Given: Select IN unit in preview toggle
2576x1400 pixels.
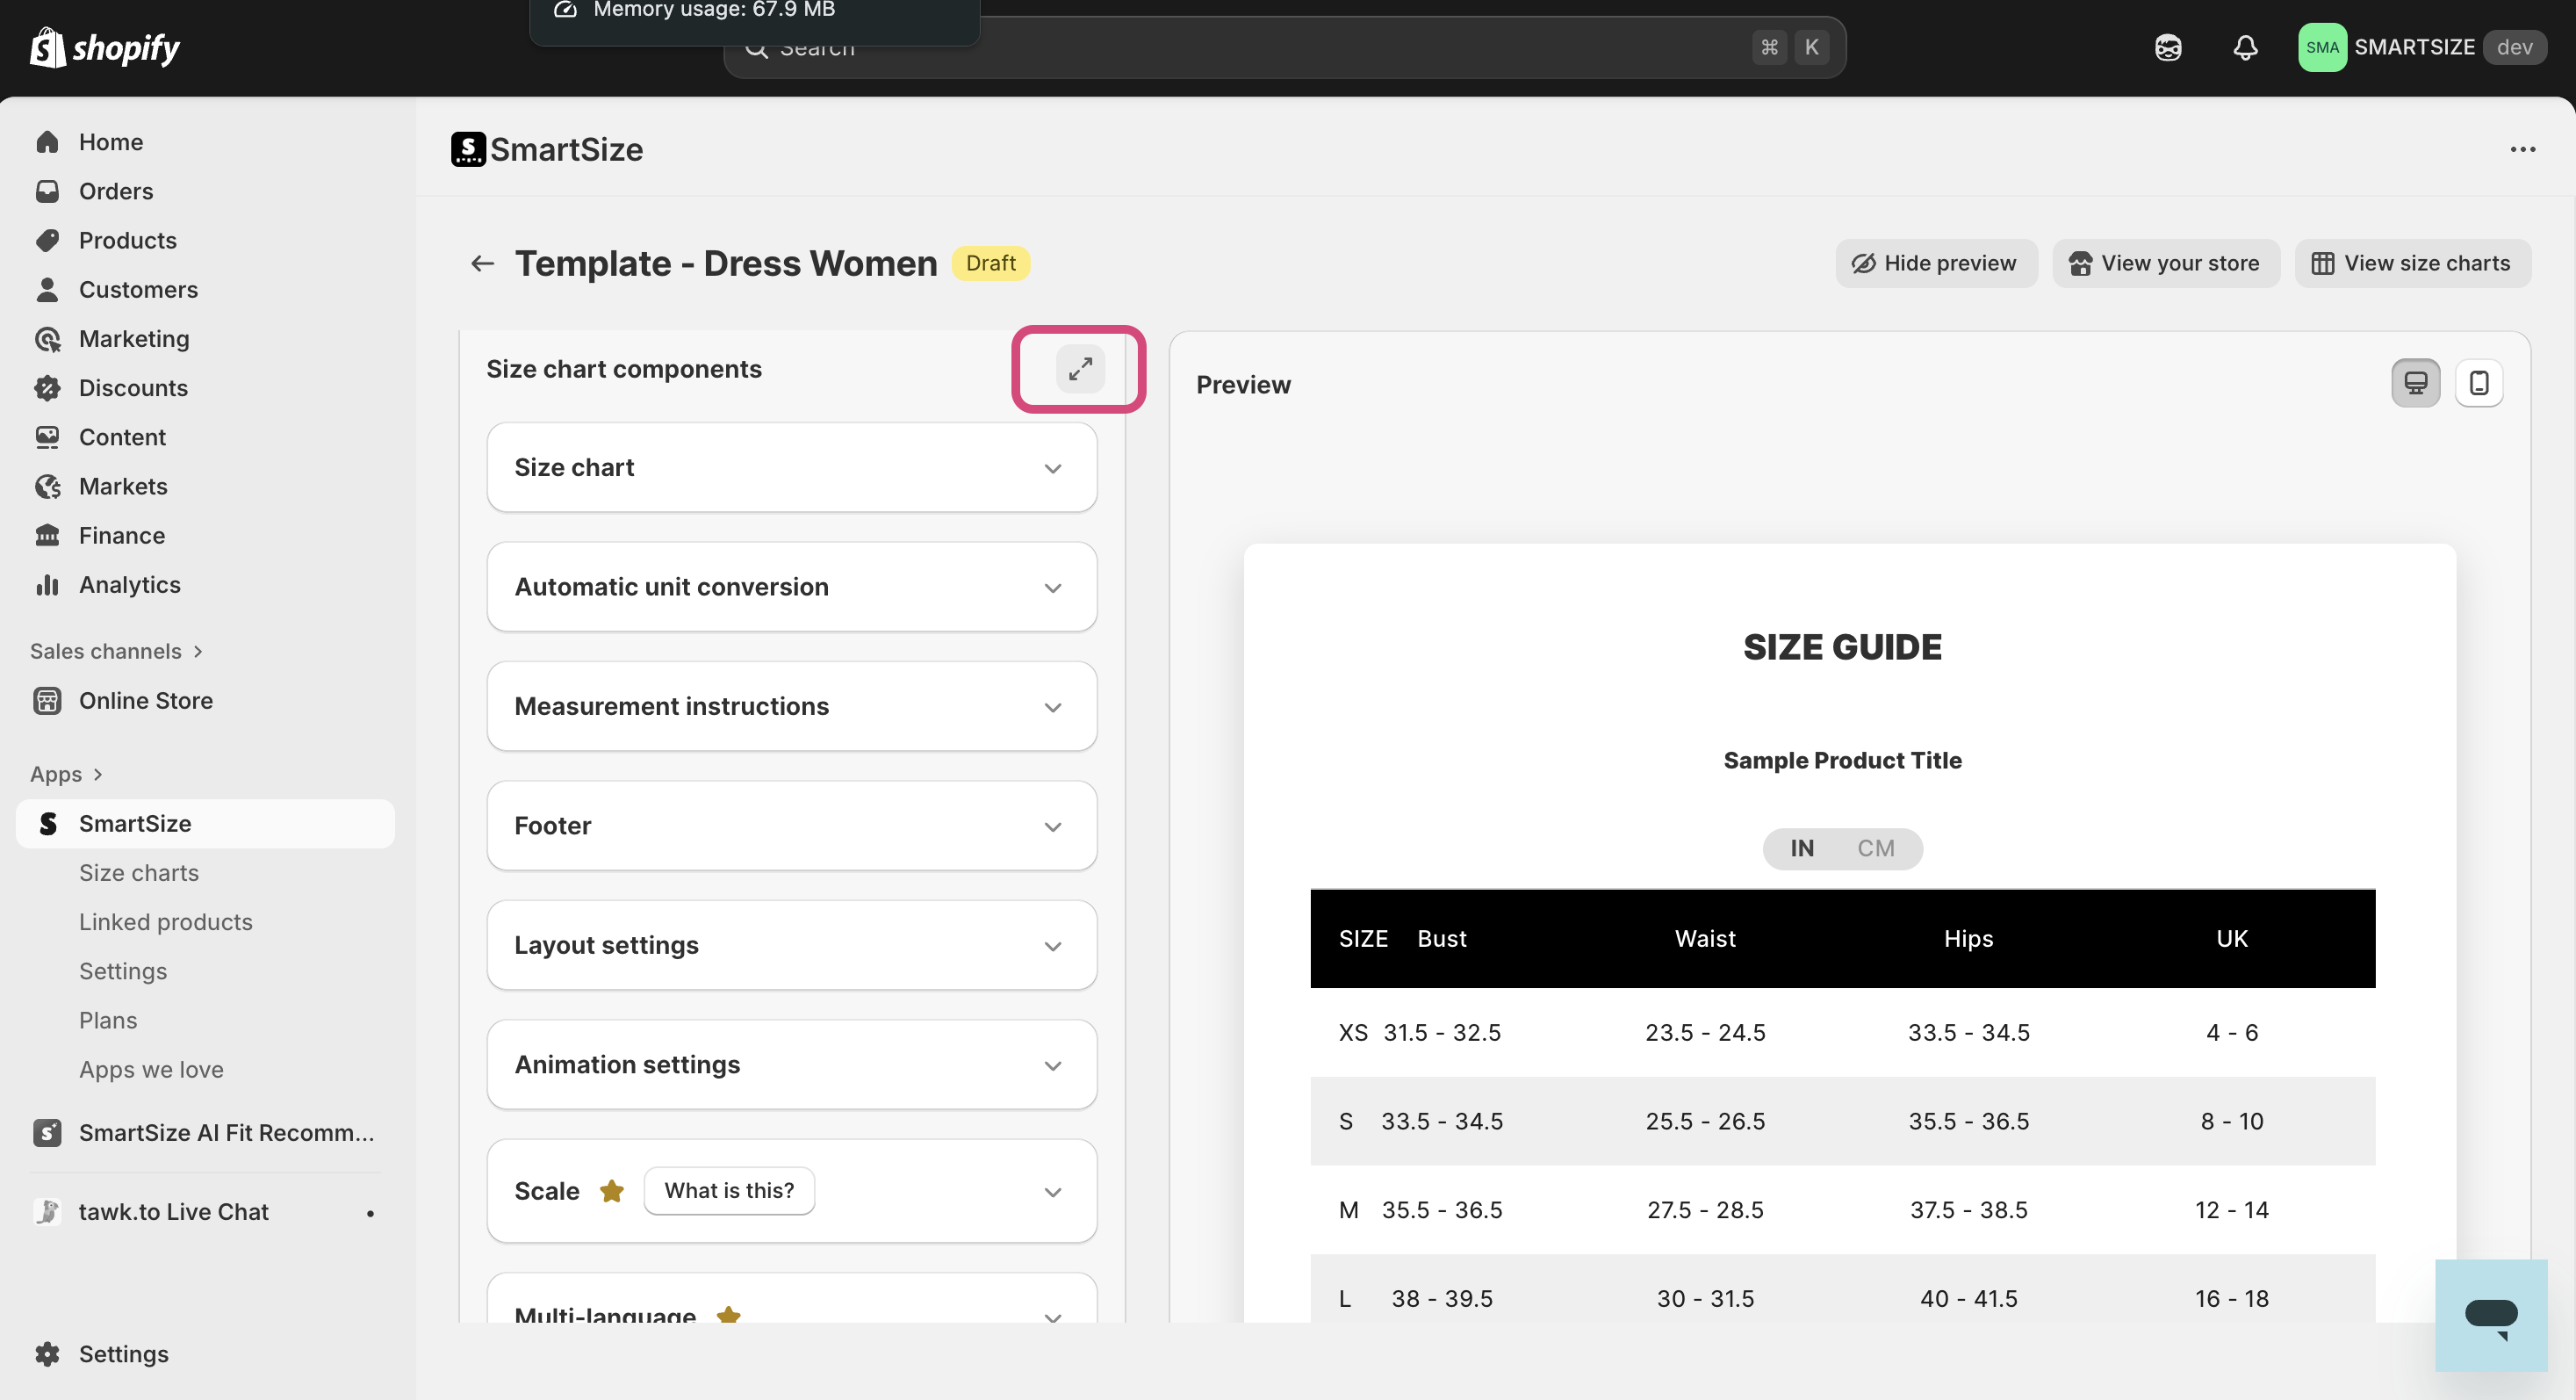Looking at the screenshot, I should 1802,848.
